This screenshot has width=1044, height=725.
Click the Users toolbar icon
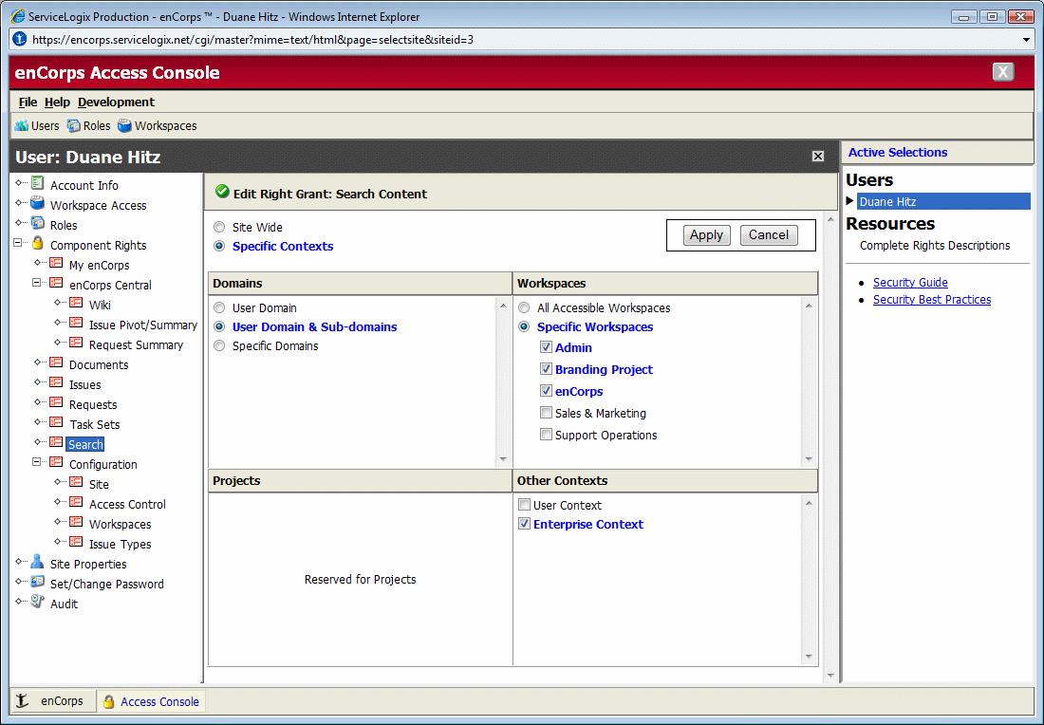coord(21,126)
